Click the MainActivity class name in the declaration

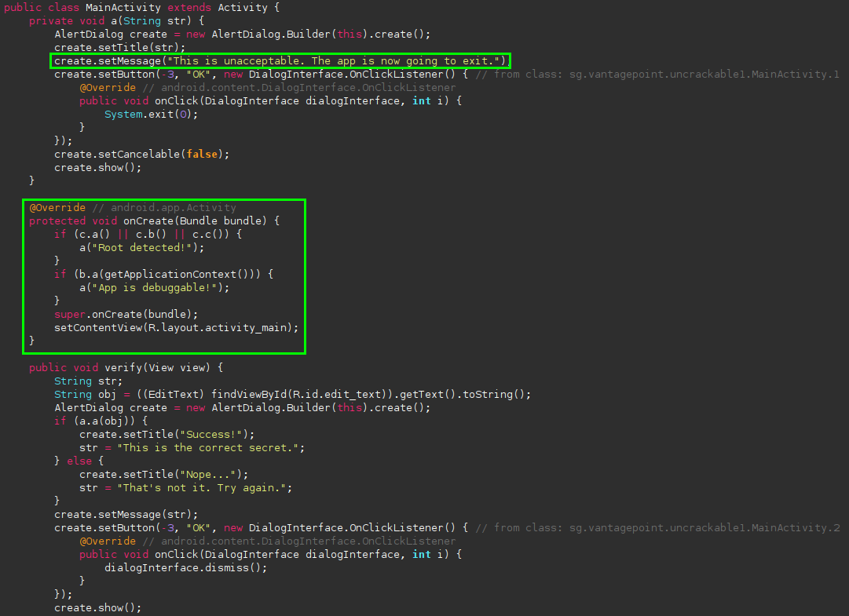pyautogui.click(x=123, y=8)
